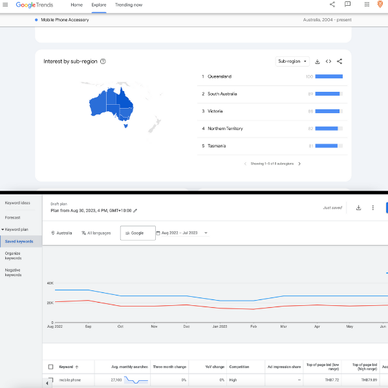The height and width of the screenshot is (388, 388).
Task: Click Victoria in sub-region list
Action: point(215,111)
